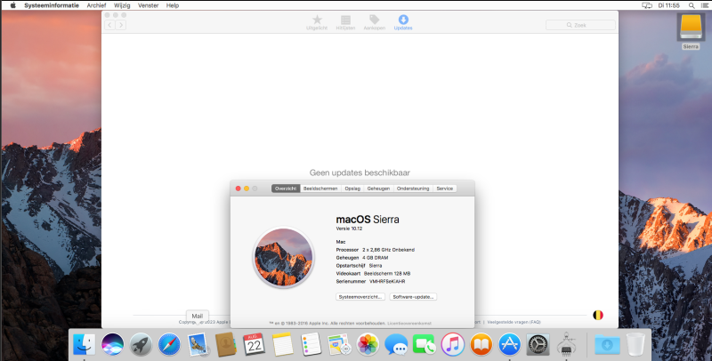
Task: Close the About This Mac window
Action: click(238, 189)
